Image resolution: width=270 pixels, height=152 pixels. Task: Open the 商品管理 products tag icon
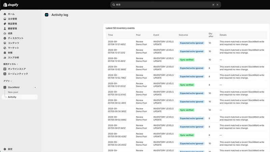[x=5, y=24]
